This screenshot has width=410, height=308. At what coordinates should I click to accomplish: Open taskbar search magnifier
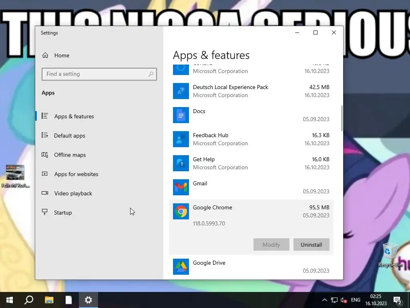pyautogui.click(x=29, y=300)
